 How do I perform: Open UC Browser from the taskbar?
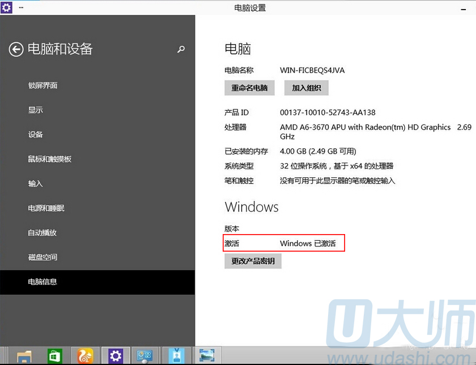85,356
